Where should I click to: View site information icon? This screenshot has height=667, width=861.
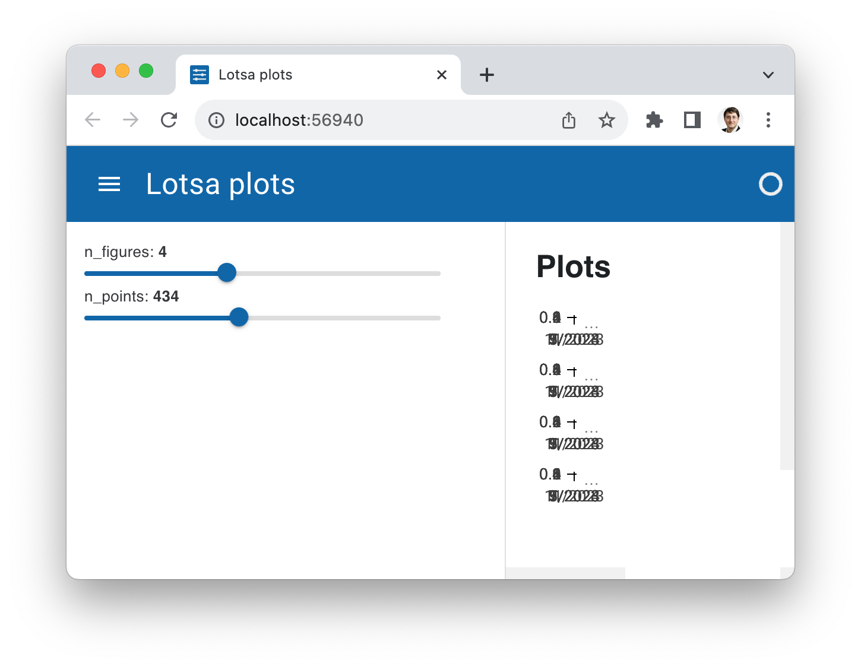click(217, 120)
